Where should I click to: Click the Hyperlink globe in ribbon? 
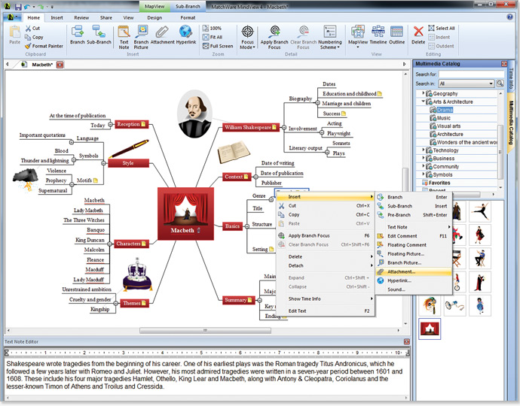tap(185, 35)
